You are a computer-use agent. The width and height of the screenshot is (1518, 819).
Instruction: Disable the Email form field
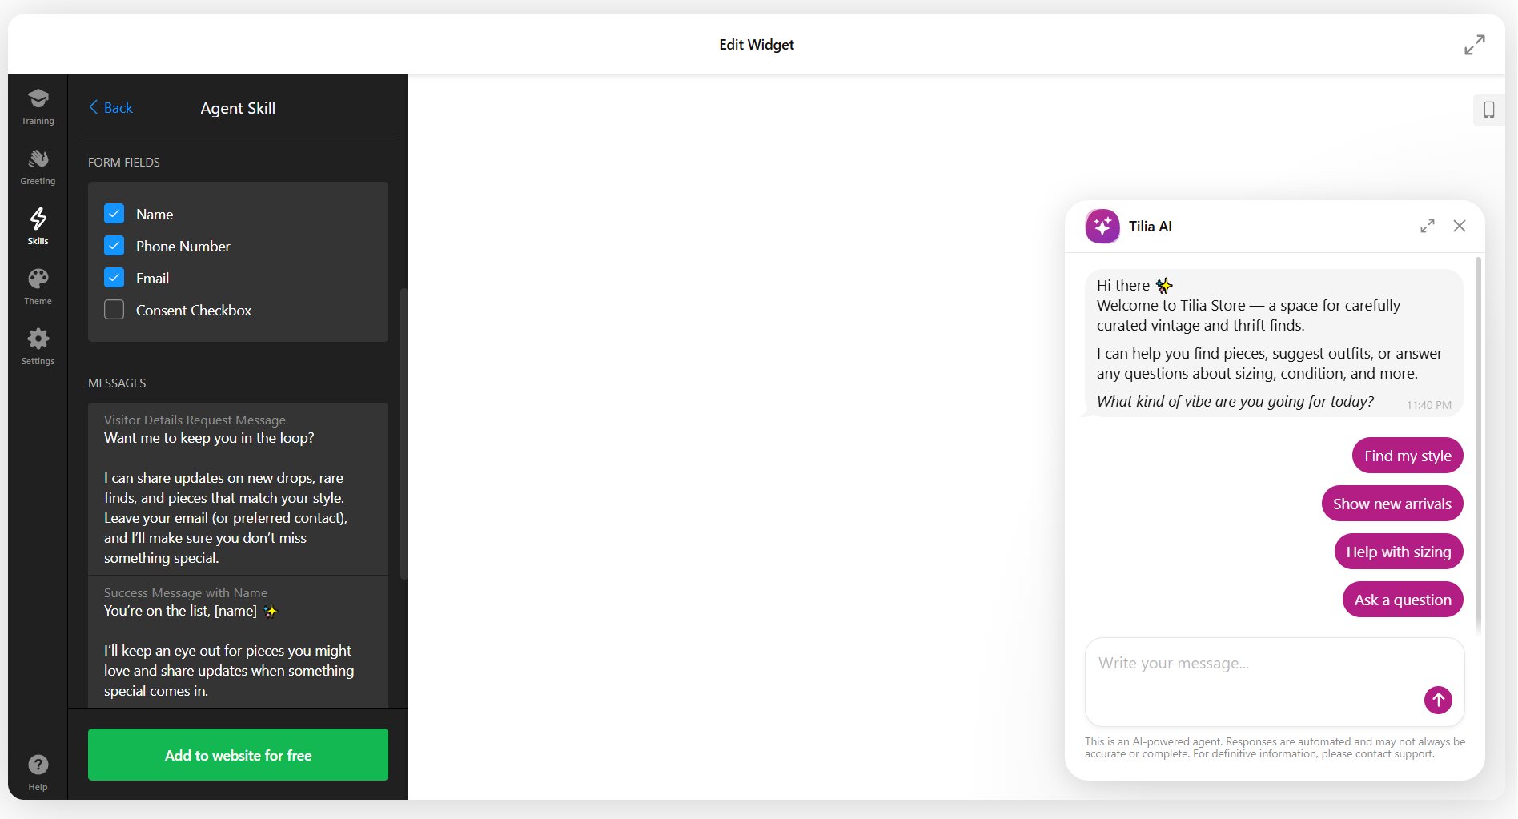114,278
